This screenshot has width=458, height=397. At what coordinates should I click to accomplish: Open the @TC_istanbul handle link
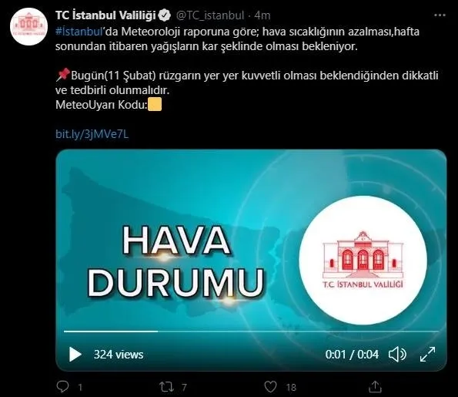click(x=210, y=15)
